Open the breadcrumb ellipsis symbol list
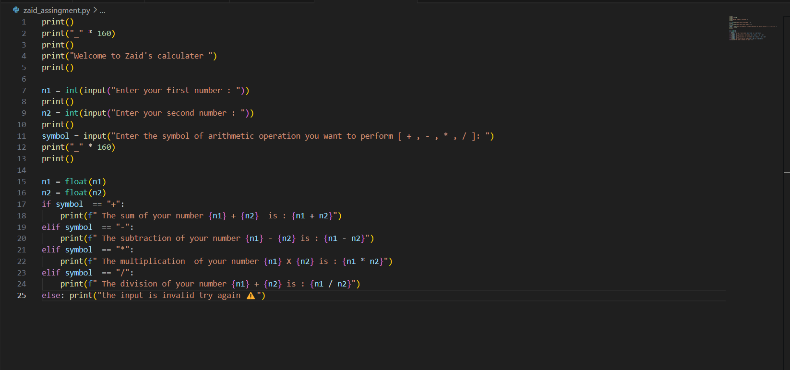Screen dimensions: 790x370 102,10
